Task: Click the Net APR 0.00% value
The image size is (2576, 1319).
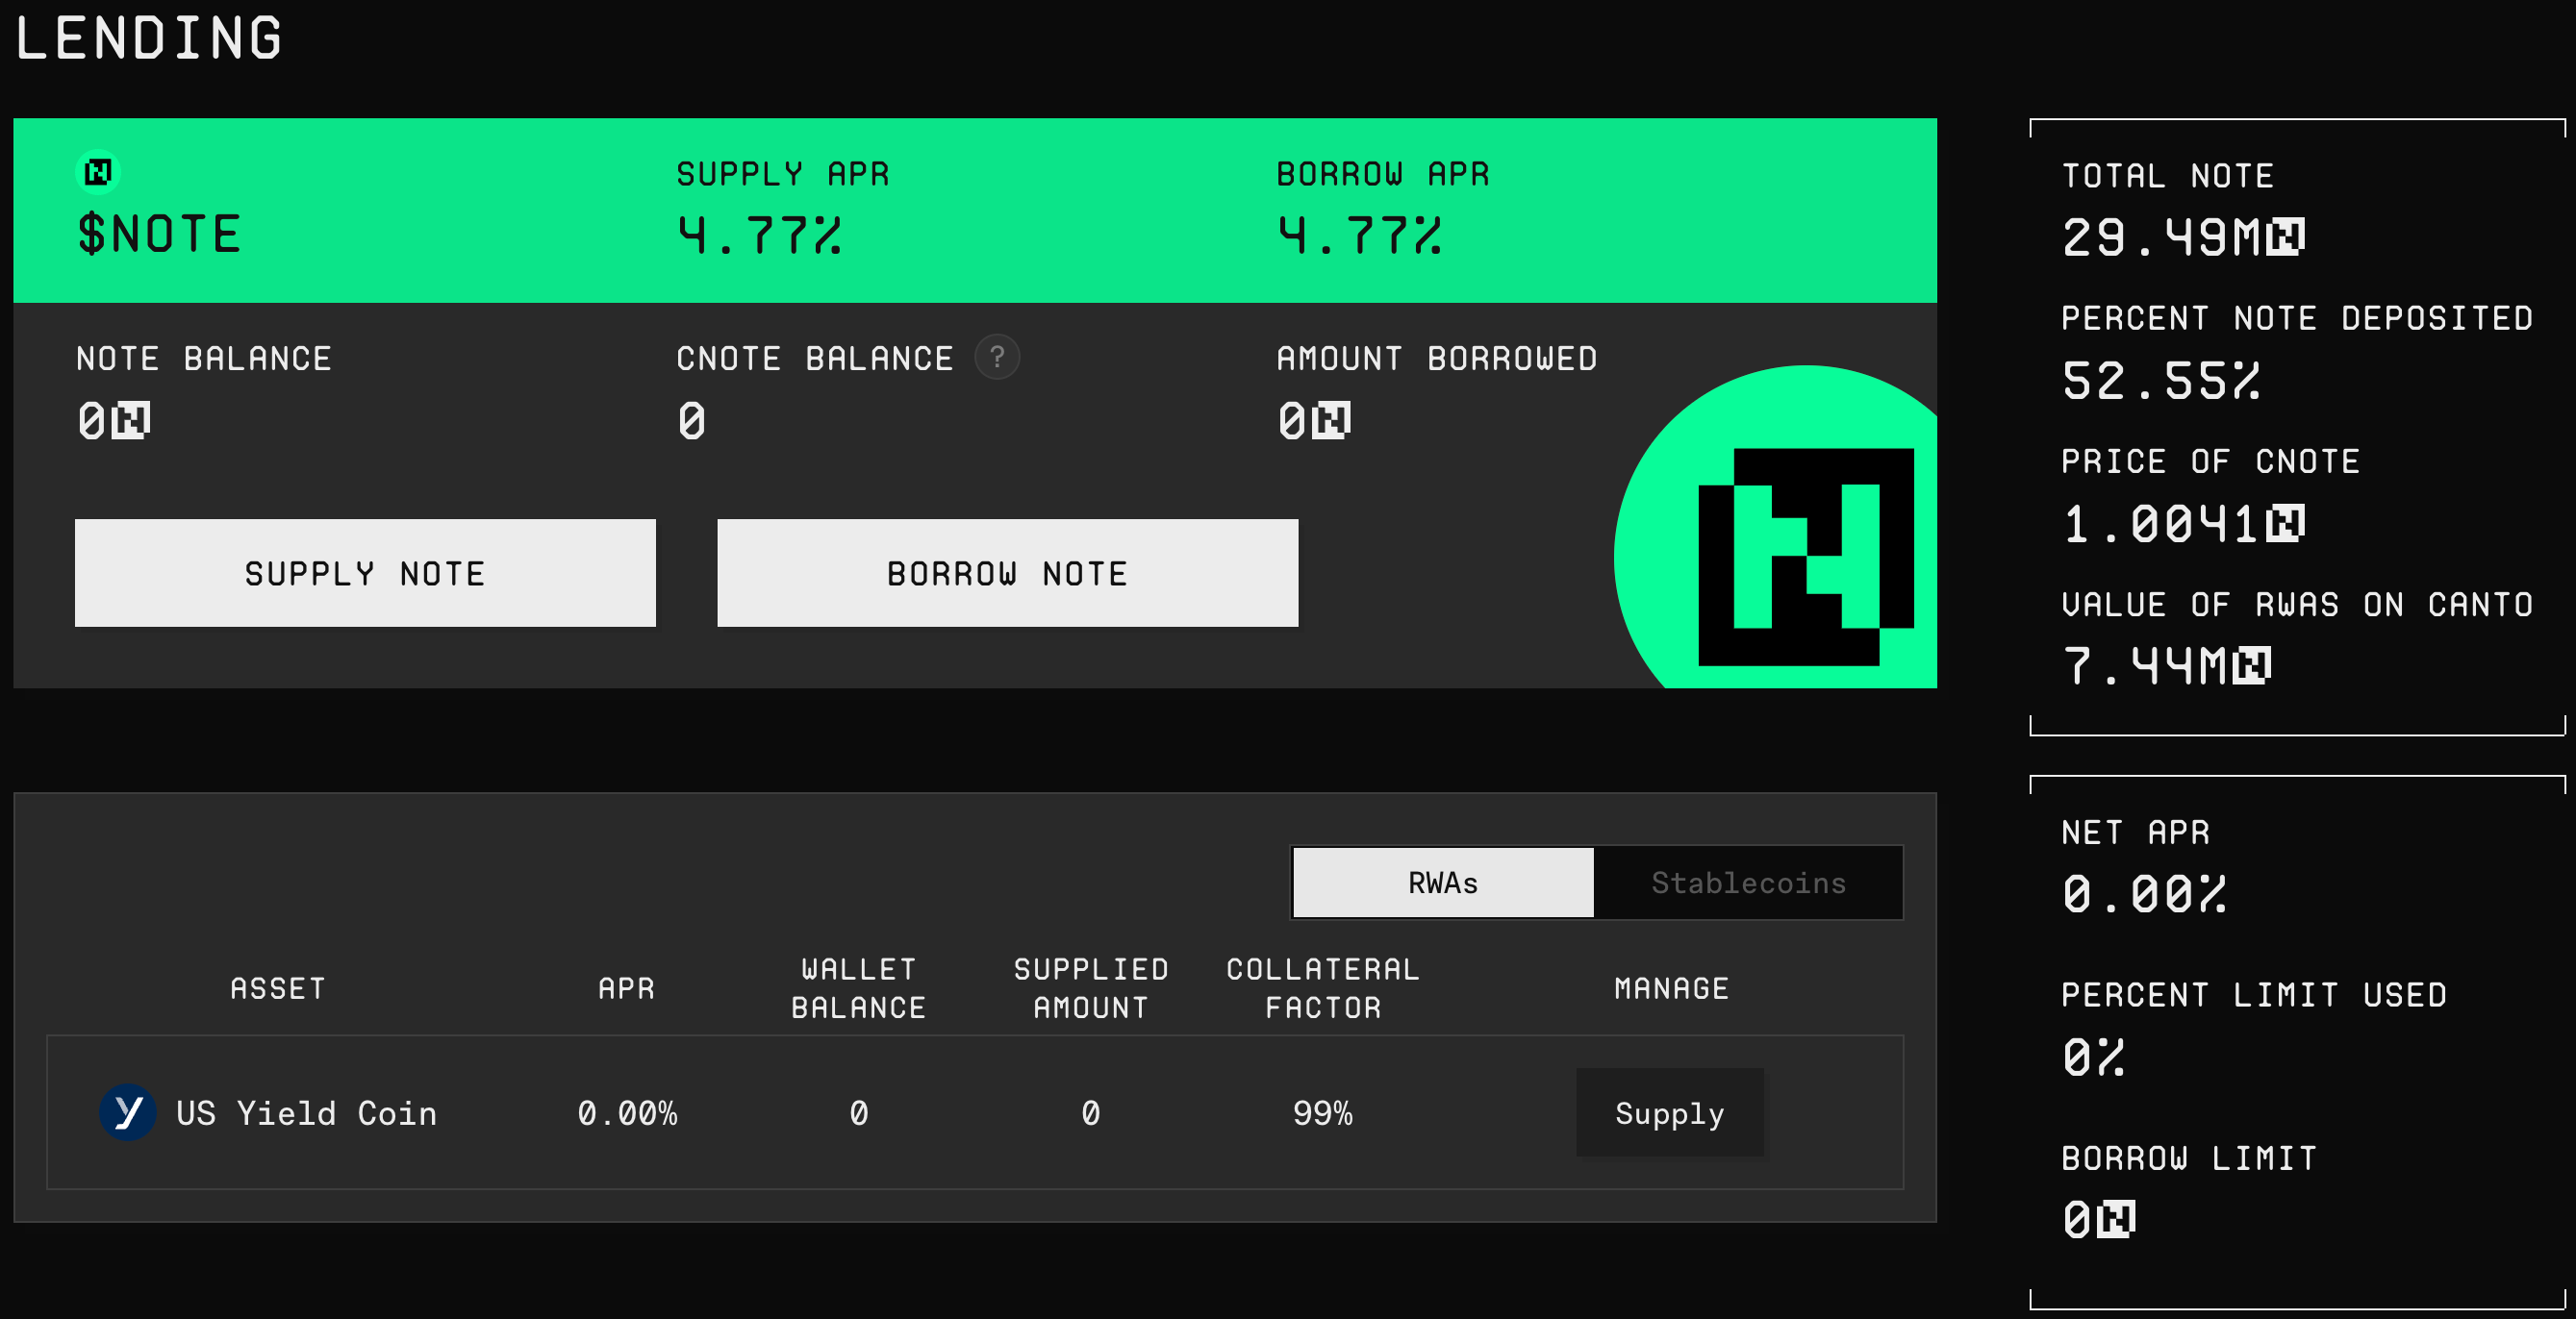Action: click(x=2143, y=893)
